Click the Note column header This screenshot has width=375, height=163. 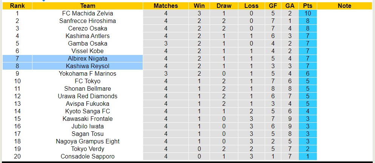pyautogui.click(x=344, y=6)
